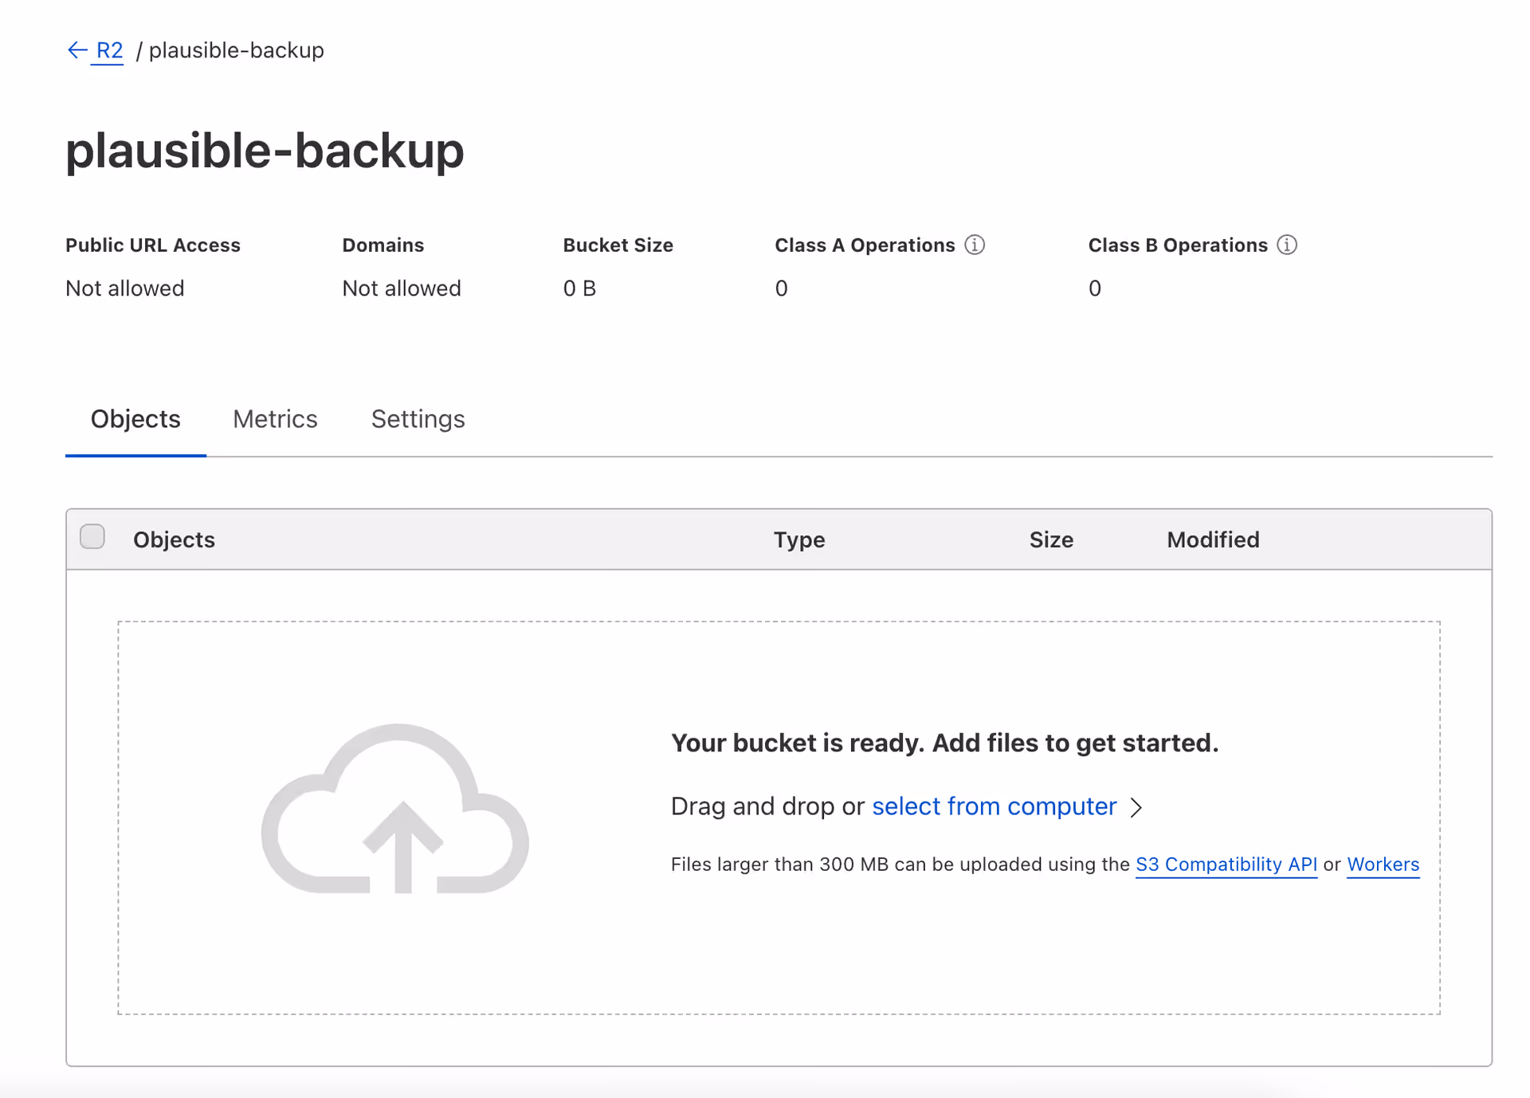Open the Settings tab

418,418
